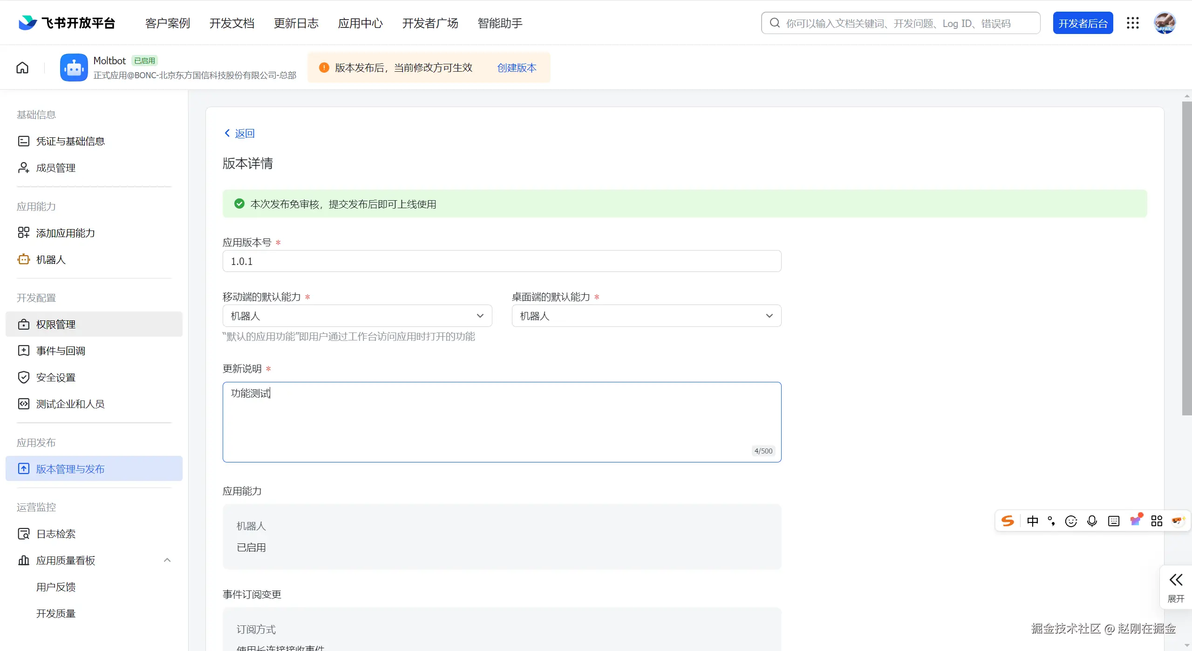Click the 创建版本 link
This screenshot has height=651, width=1192.
click(x=517, y=68)
